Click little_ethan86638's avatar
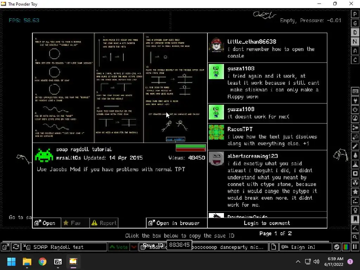The height and width of the screenshot is (270, 360). [x=216, y=45]
